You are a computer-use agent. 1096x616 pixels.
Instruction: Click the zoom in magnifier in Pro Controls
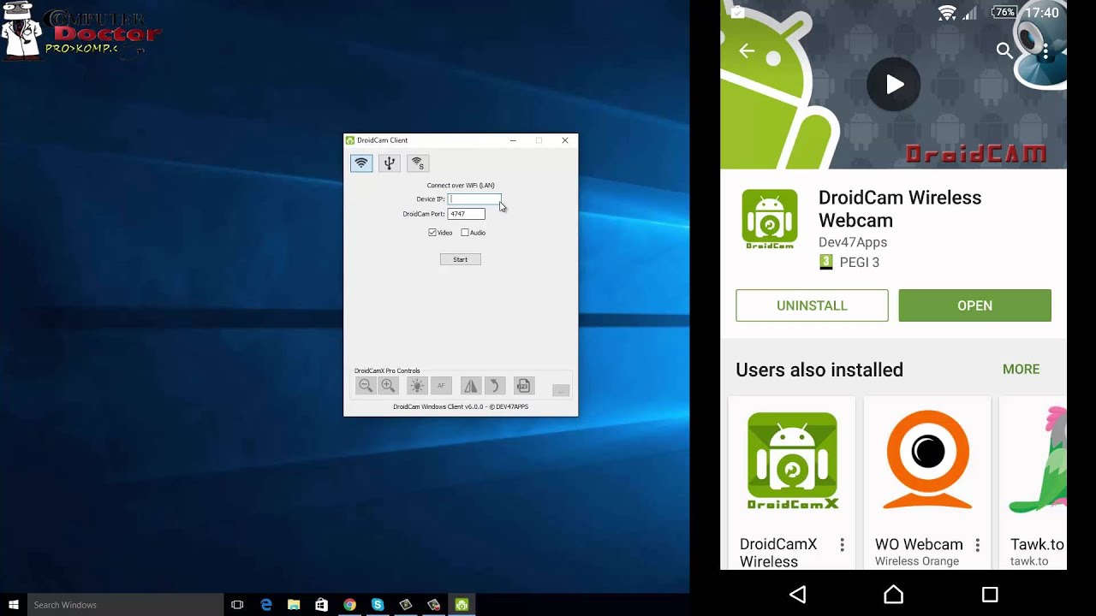point(388,386)
